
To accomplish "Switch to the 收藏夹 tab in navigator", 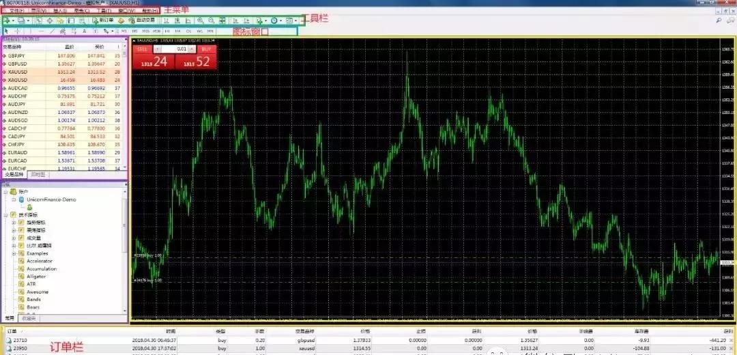I will click(x=29, y=317).
